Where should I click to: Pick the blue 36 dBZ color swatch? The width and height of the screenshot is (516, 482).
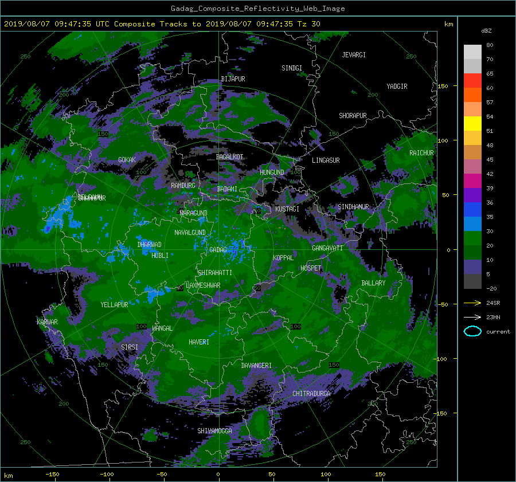click(x=472, y=209)
